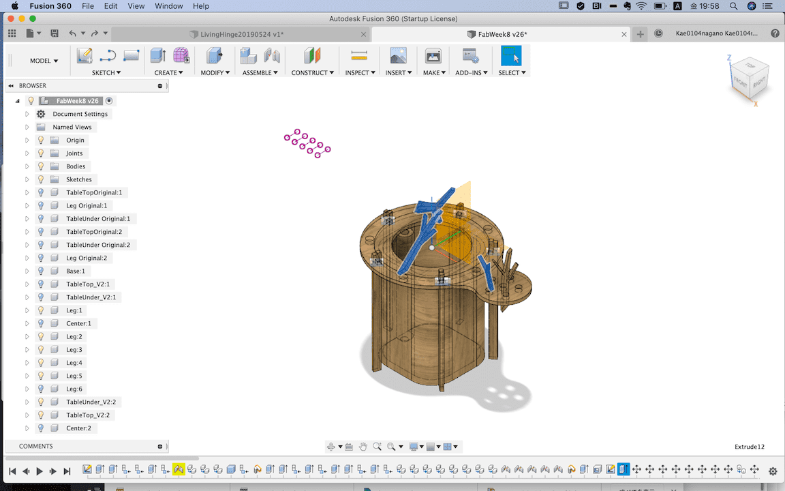The image size is (785, 491).
Task: Toggle visibility of Leg Original:1
Action: 41,205
